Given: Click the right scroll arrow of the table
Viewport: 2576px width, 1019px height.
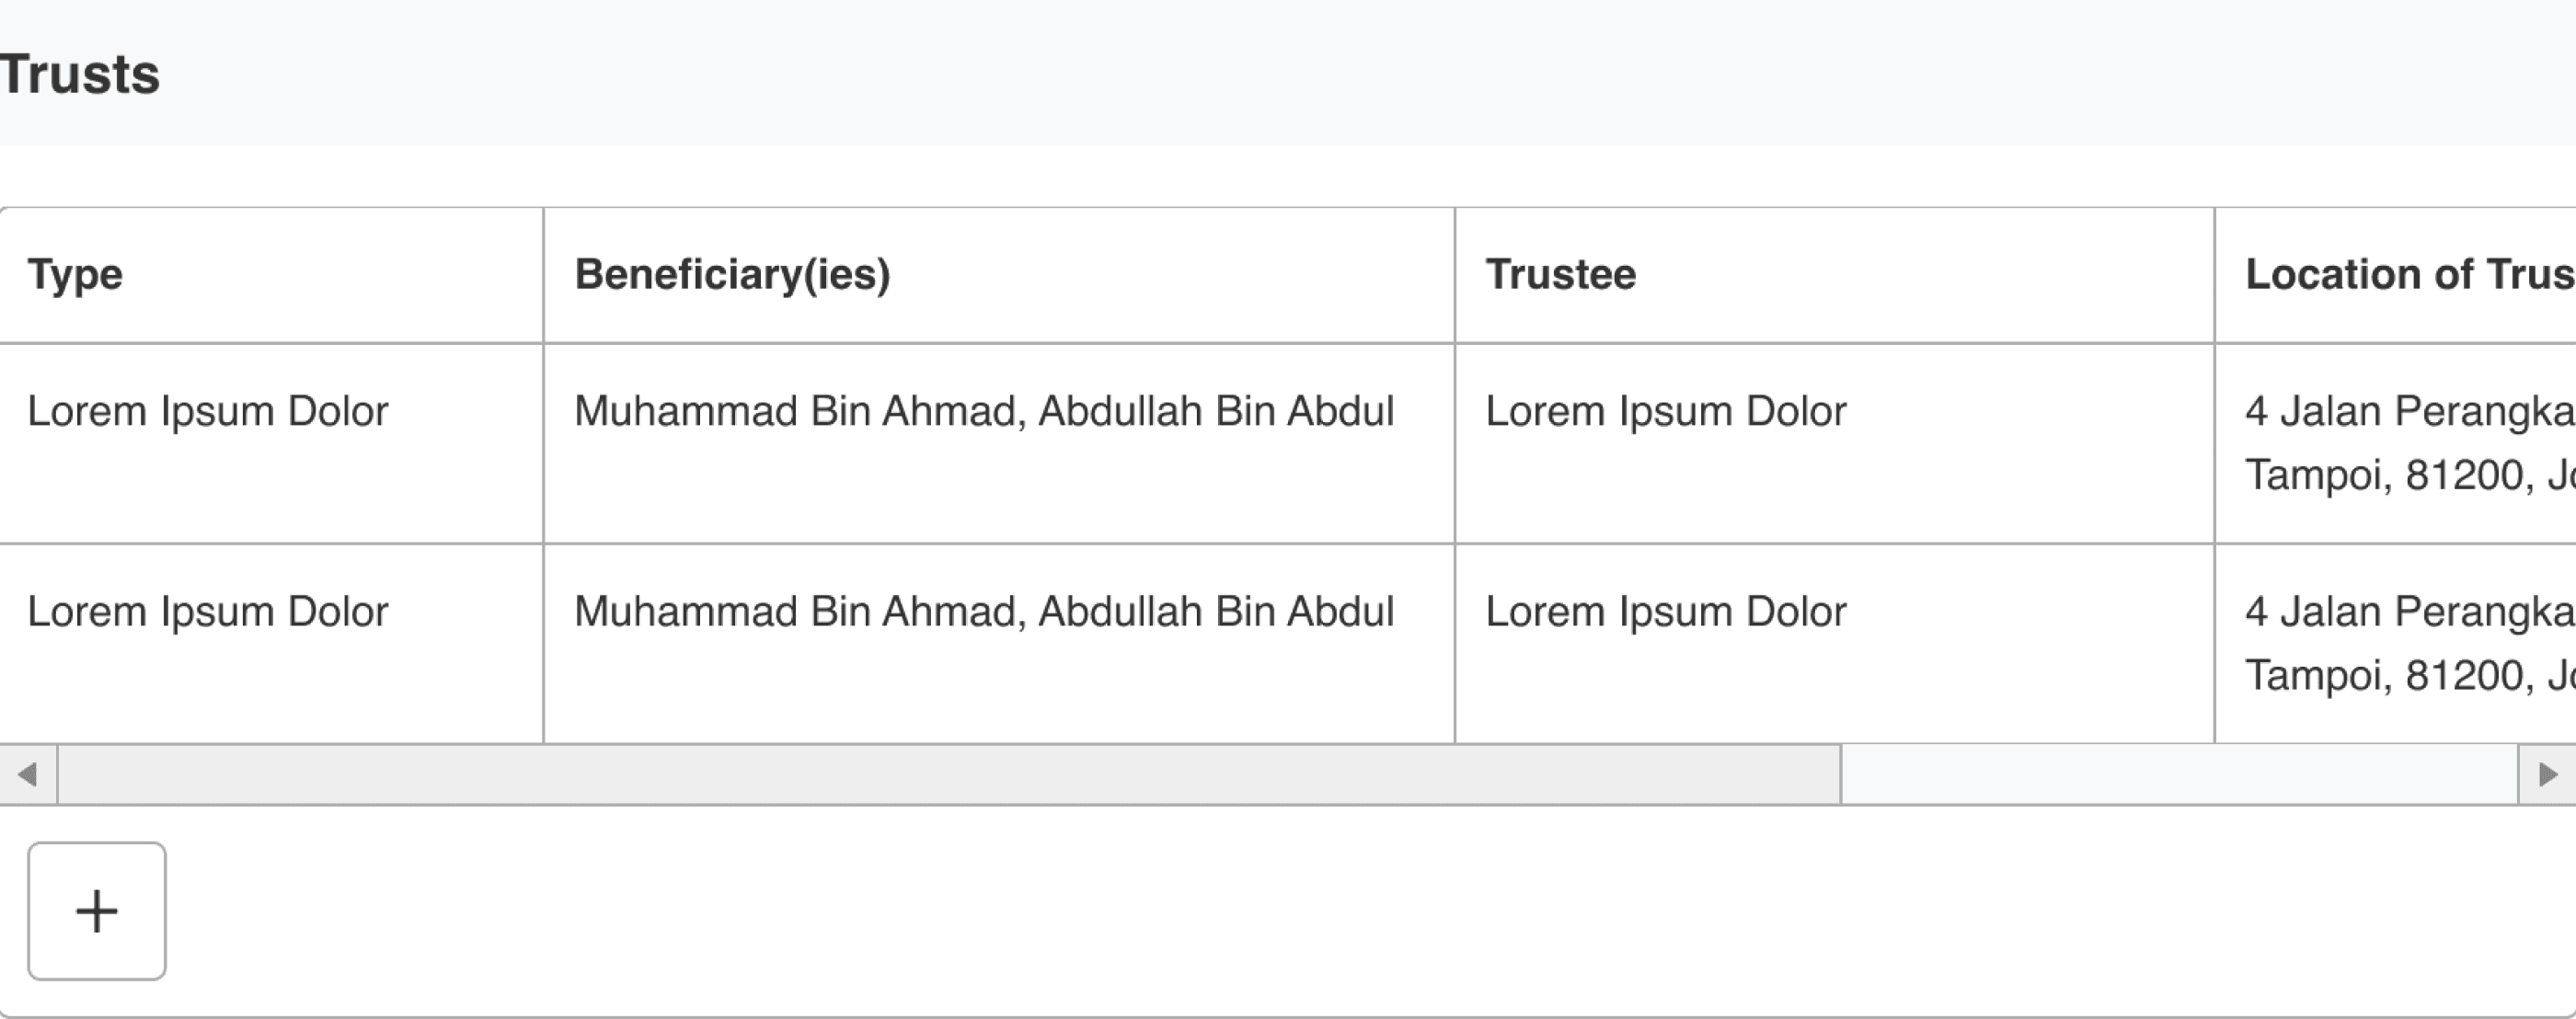Looking at the screenshot, I should pyautogui.click(x=2547, y=774).
